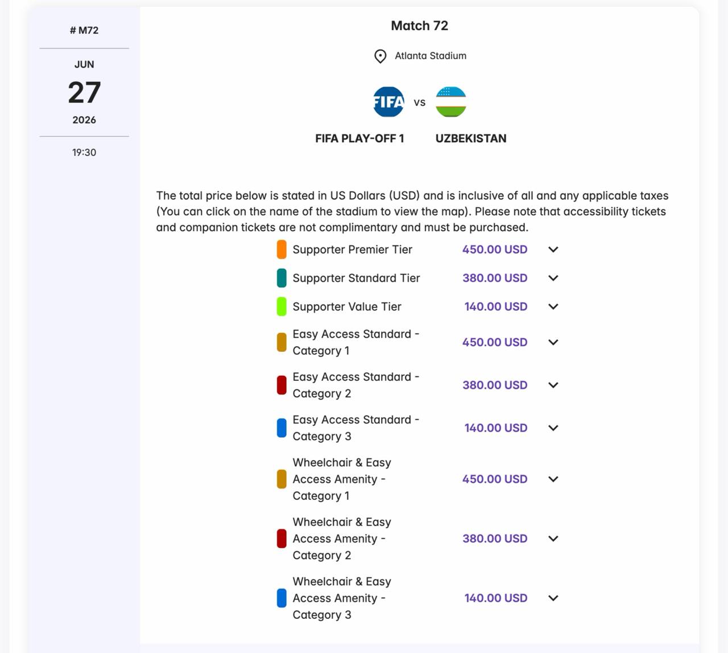Expand Wheelchair & Easy Access Category 2 chevron
Viewport: 728px width, 653px height.
553,539
